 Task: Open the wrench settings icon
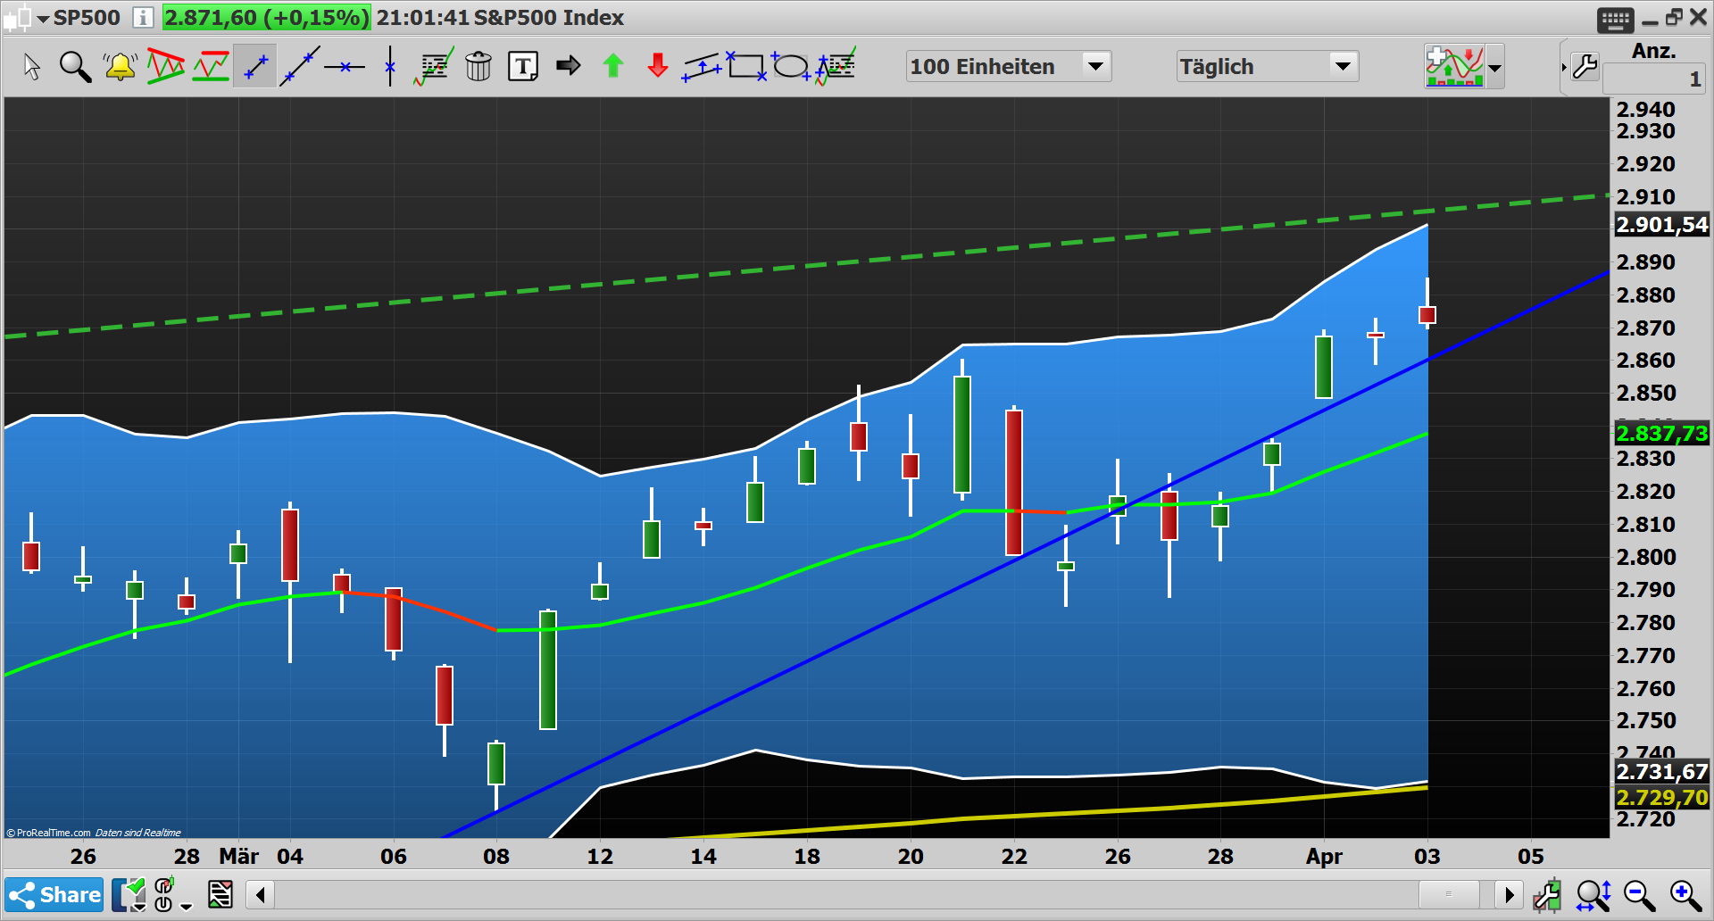tap(1585, 67)
